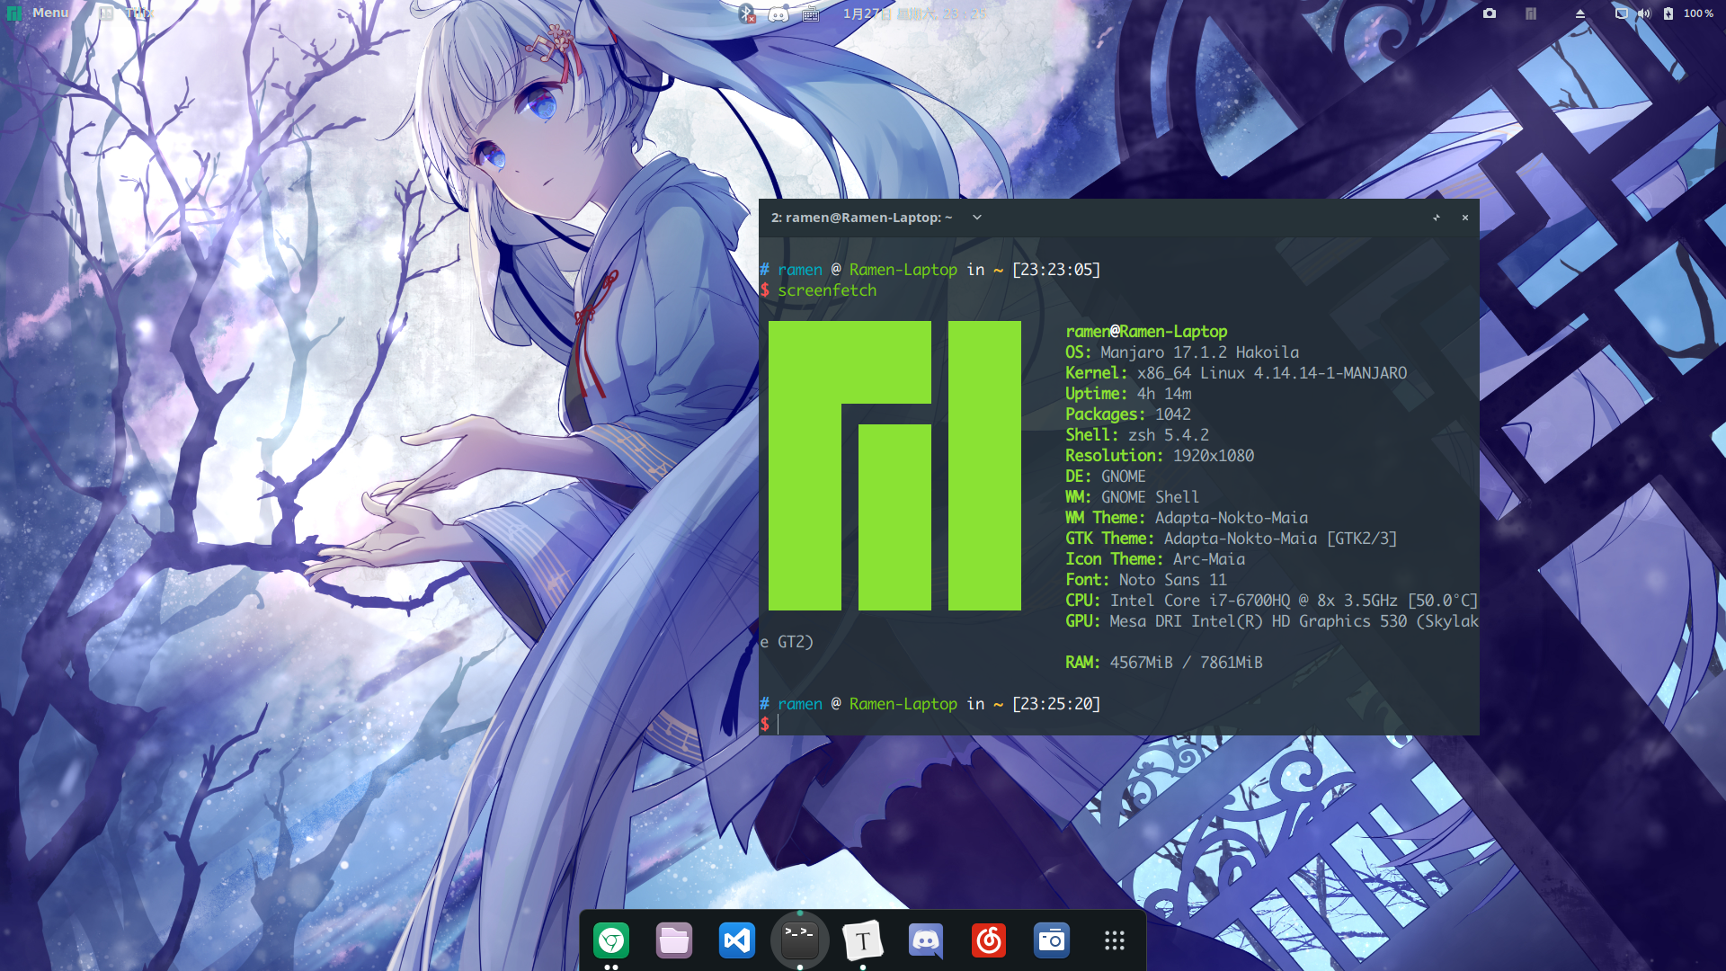Click the Tilix app menu in top bar

pos(128,13)
